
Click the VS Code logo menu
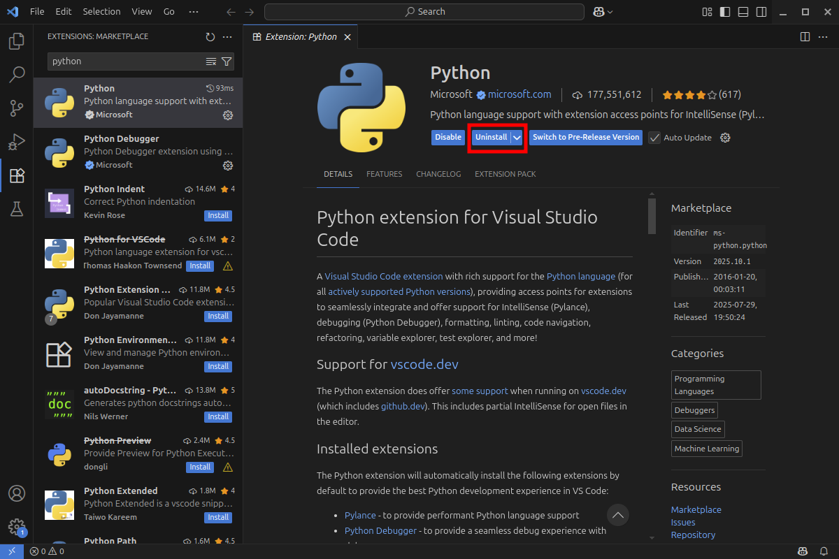12,12
